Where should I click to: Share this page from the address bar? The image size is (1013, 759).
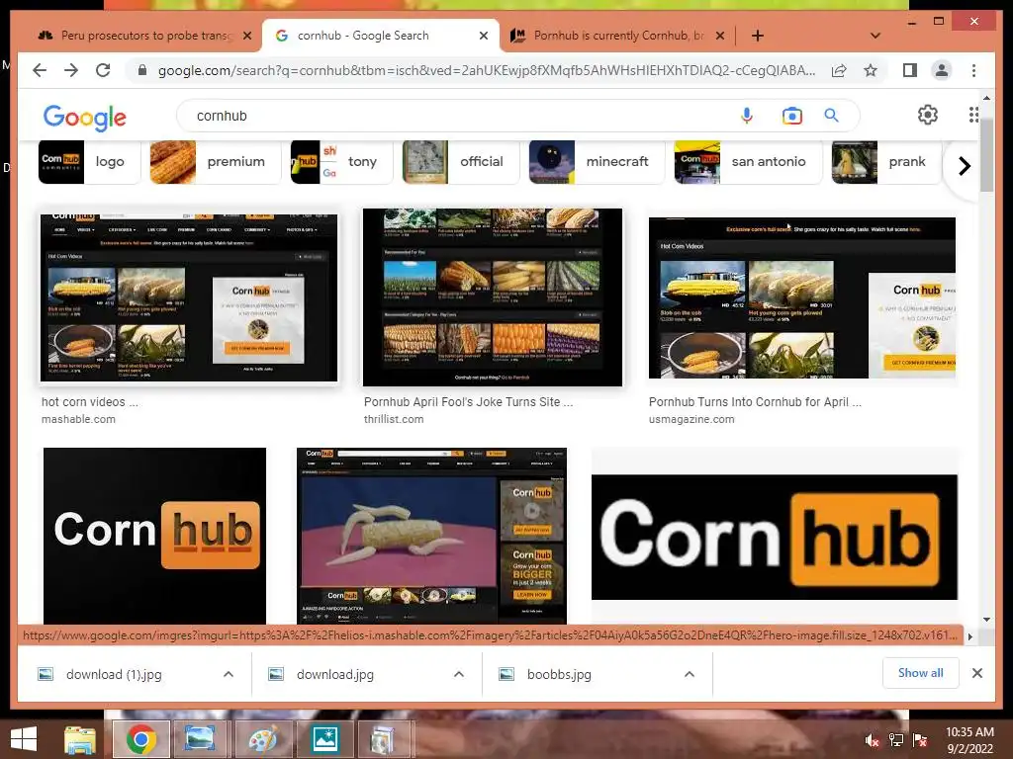(839, 70)
